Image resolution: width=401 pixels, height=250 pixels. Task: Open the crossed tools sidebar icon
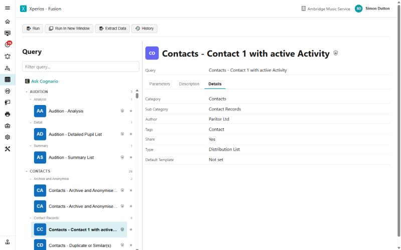coord(8,148)
